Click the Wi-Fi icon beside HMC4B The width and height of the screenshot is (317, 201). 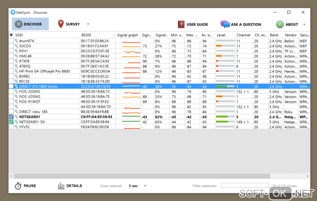[16, 56]
